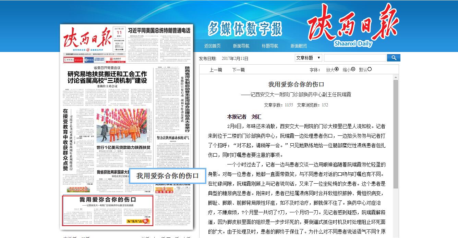Screen dimensions: 458x238
Task: Open the 文章标题 search type dropdown
Action: tap(308, 58)
